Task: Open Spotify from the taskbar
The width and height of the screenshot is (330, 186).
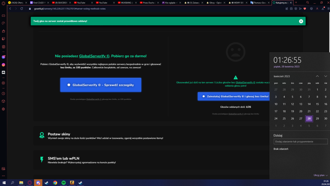Action: (x=64, y=183)
